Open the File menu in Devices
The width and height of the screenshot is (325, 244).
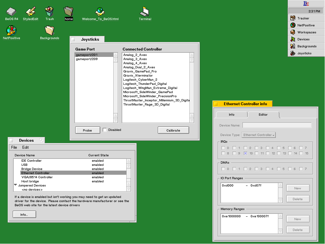14,147
